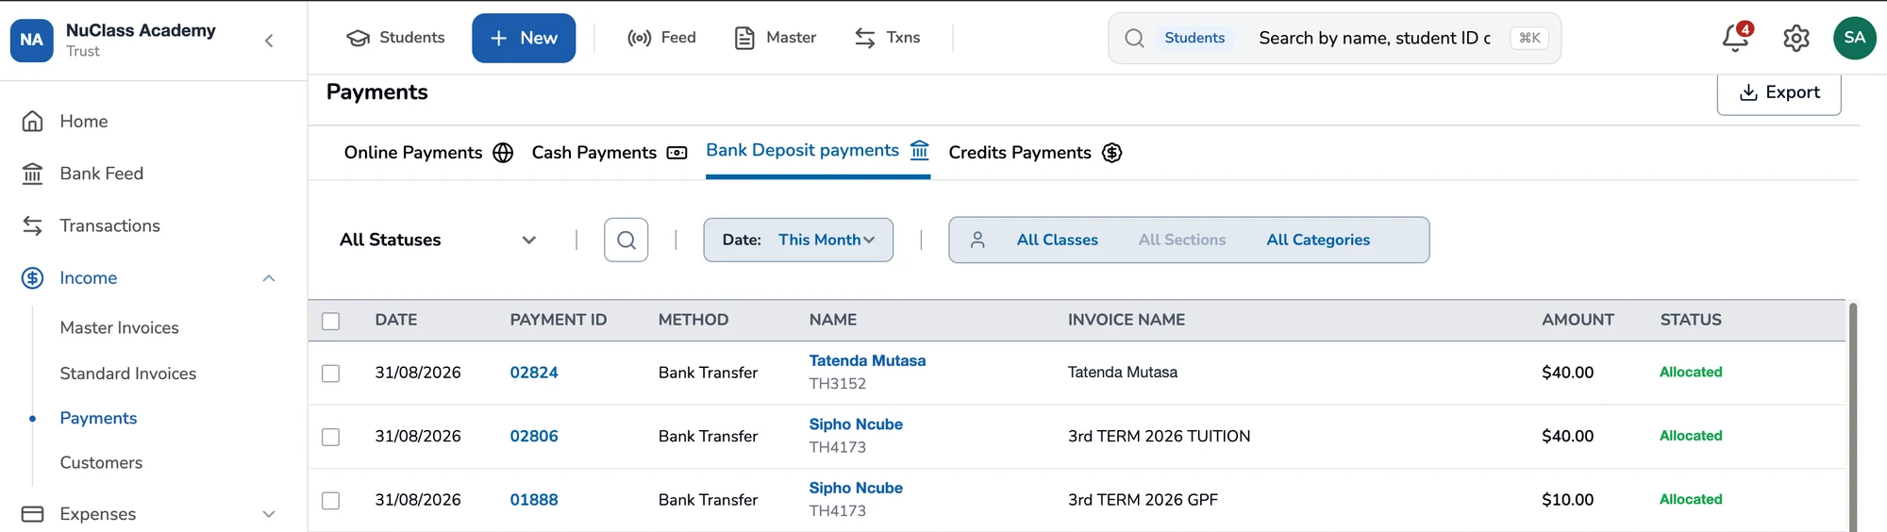Click the Txns swap-arrows icon
Viewport: 1887px width, 532px height.
tap(864, 38)
